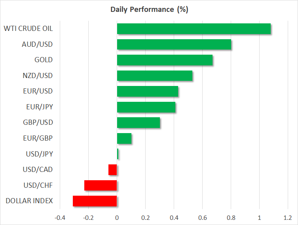Select the NZD/USD green bar

[155, 76]
